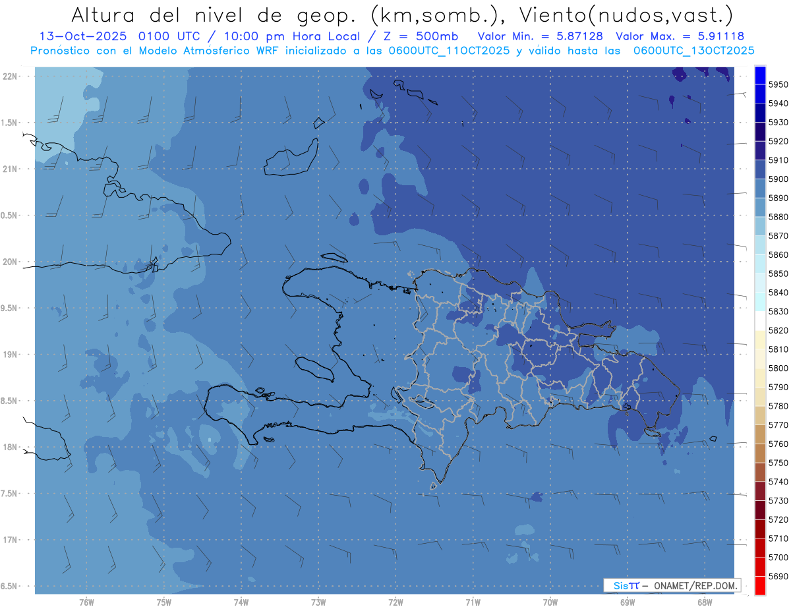Click the Z = 500mb level text
Image resolution: width=791 pixels, height=611 pixels.
click(420, 36)
